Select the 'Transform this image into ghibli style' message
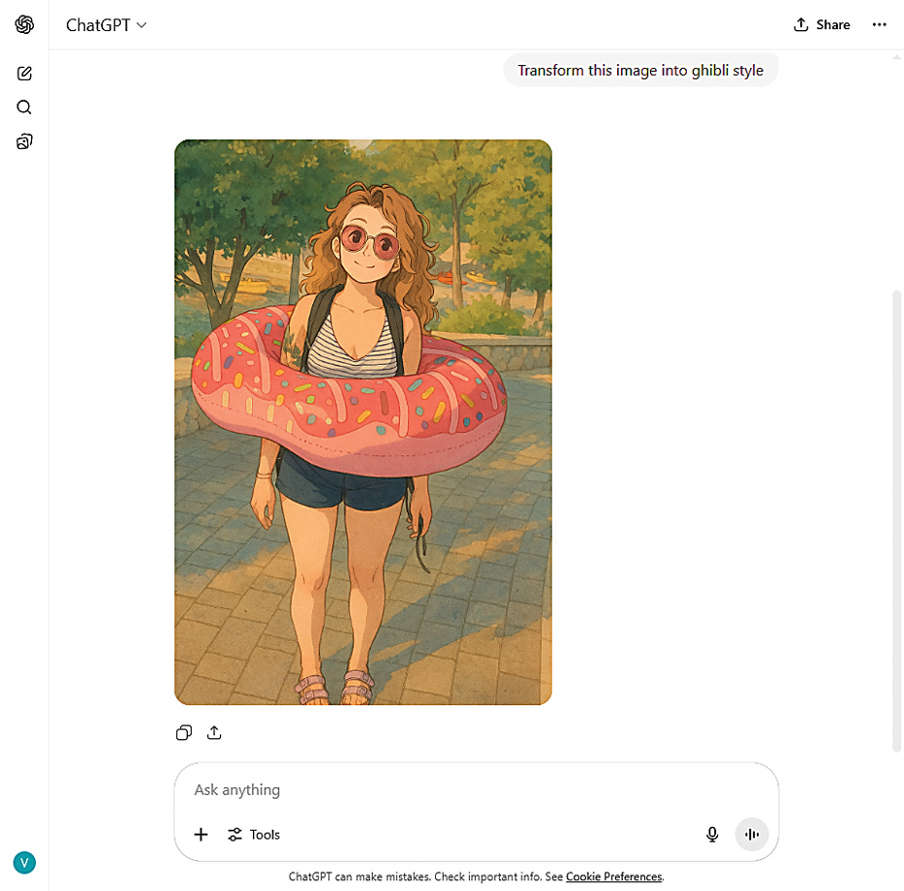This screenshot has width=904, height=891. (639, 71)
